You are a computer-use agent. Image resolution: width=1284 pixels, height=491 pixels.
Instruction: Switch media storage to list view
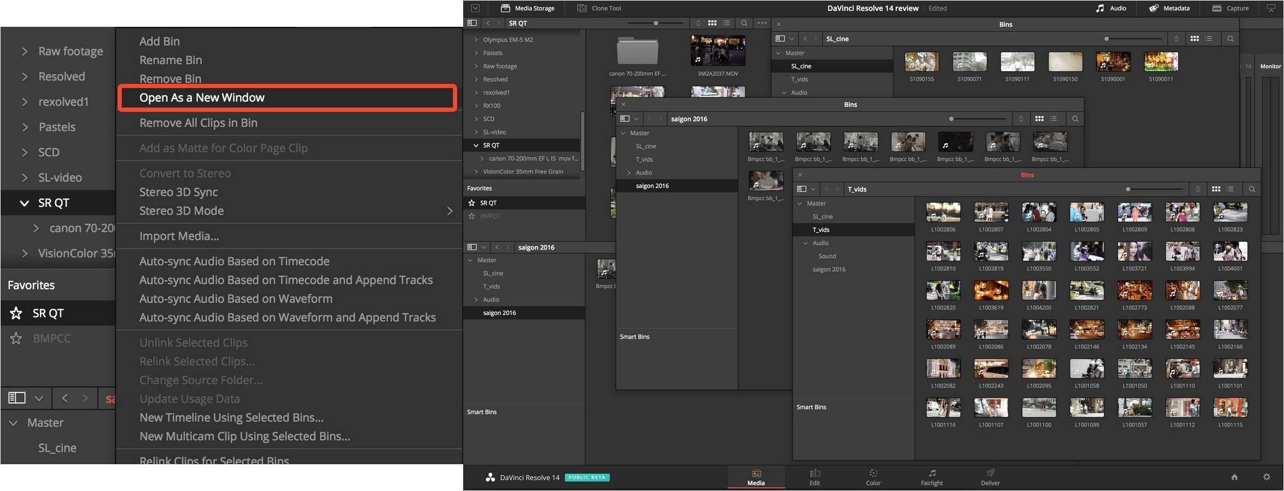point(726,23)
